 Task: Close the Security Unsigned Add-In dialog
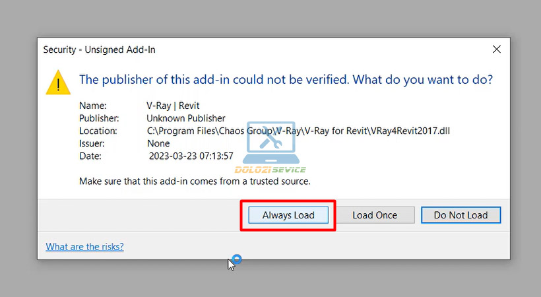496,49
